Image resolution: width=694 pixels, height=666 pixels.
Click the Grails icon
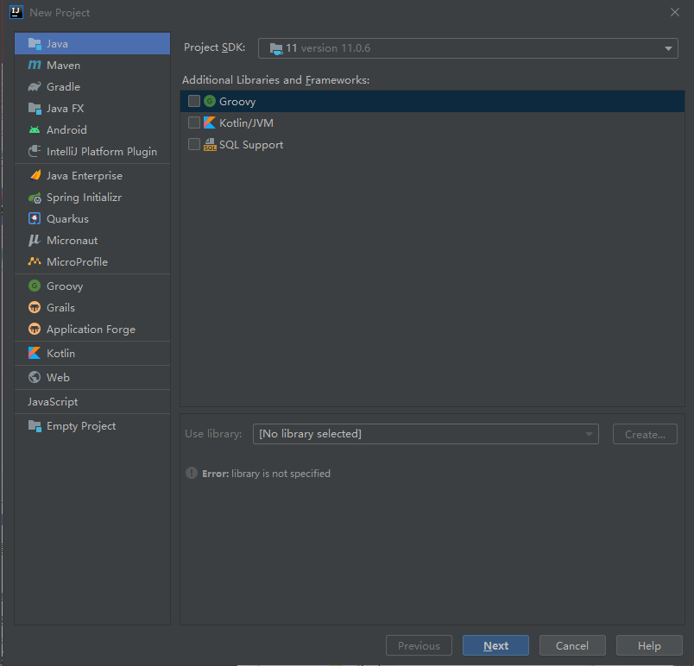(x=35, y=307)
